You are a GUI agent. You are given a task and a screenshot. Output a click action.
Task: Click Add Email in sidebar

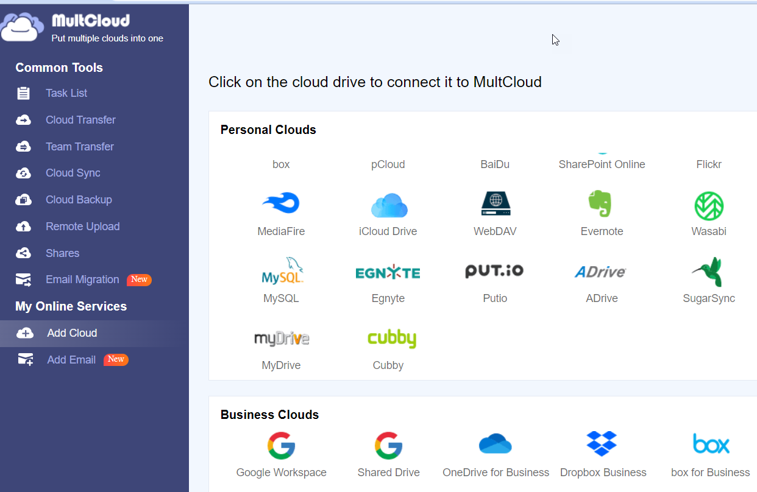(71, 360)
